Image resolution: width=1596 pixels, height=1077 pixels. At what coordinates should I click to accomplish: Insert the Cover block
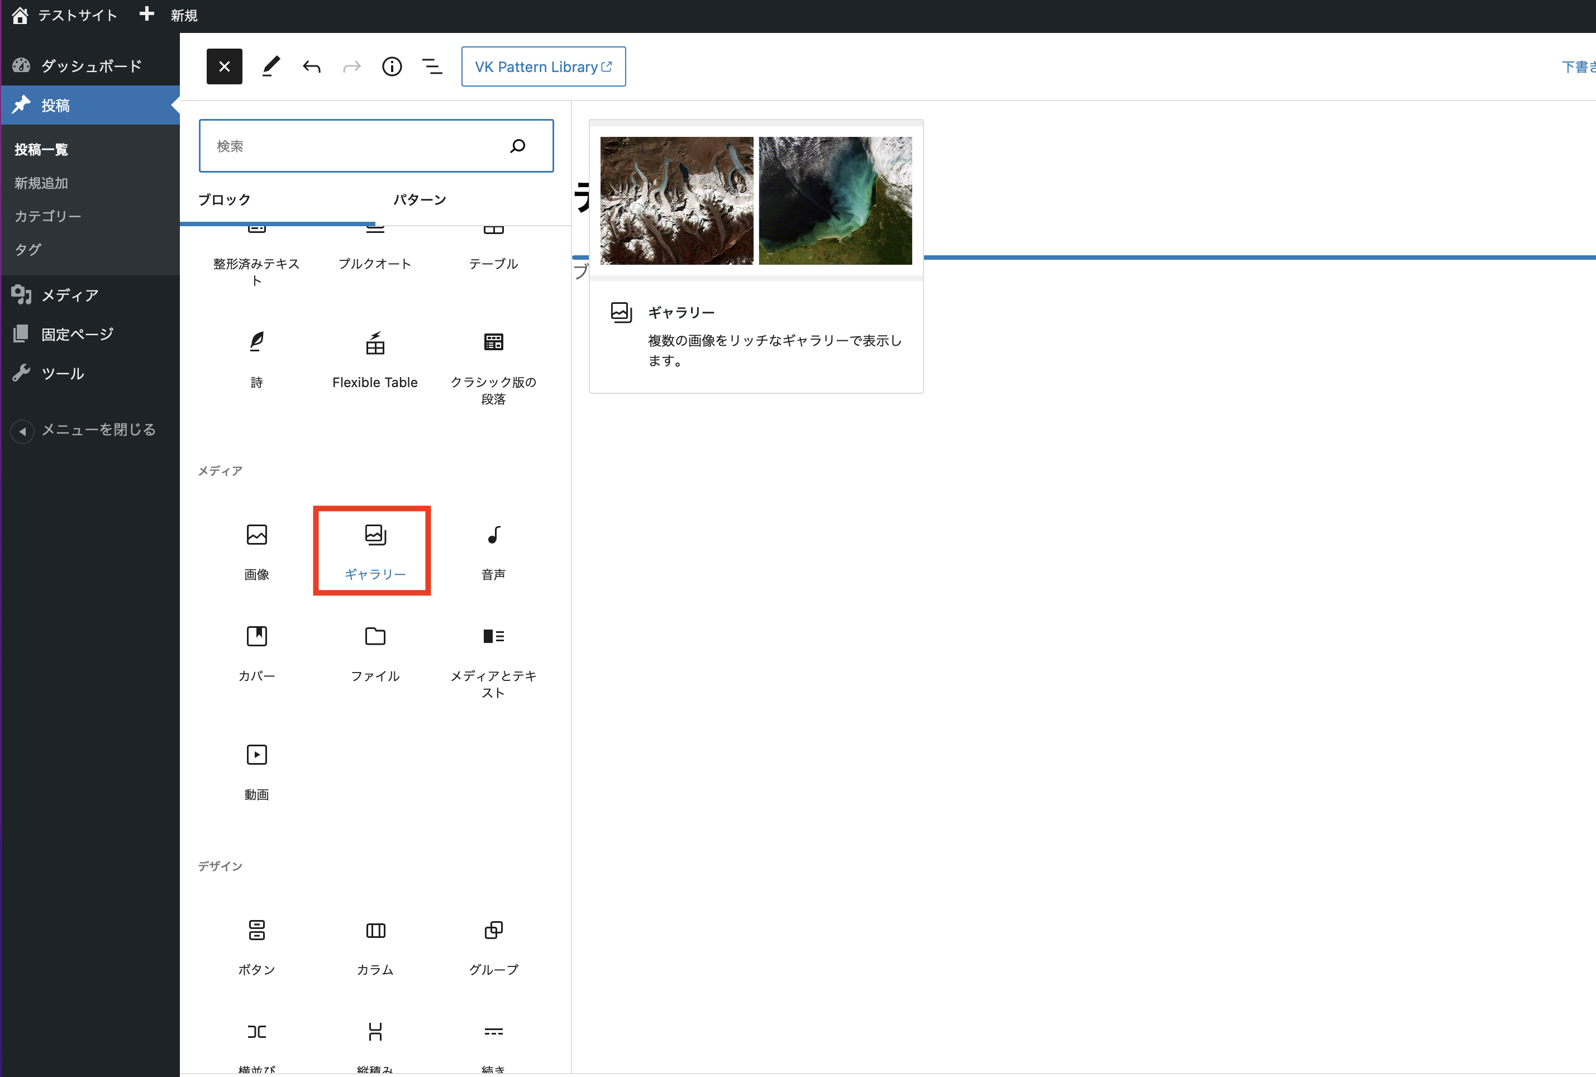(256, 652)
